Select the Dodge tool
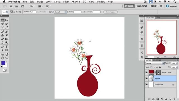 click(x=6, y=42)
